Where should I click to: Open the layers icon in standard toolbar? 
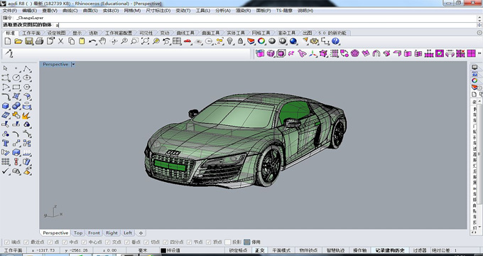tap(251, 41)
